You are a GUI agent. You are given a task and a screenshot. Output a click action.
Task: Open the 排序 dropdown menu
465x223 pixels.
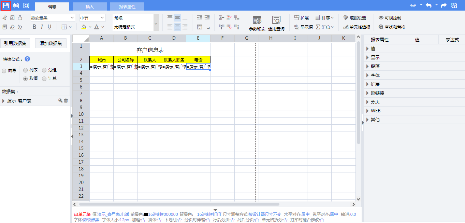coord(324,18)
